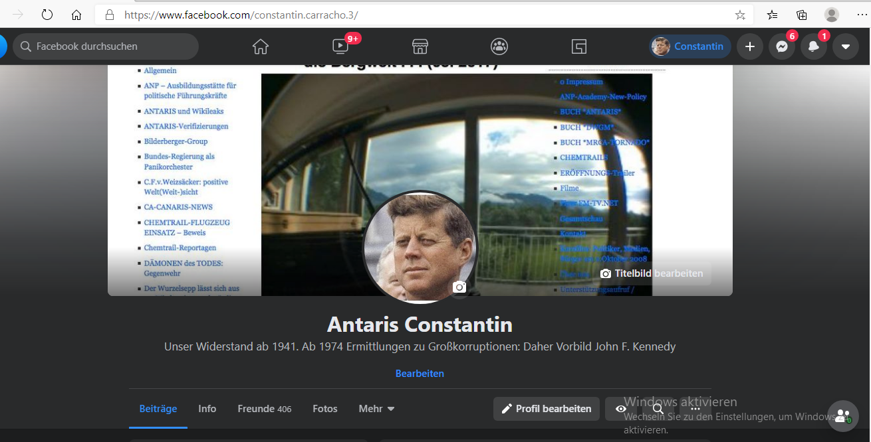Image resolution: width=871 pixels, height=442 pixels.
Task: Click the profile search magnifier icon
Action: click(x=658, y=409)
